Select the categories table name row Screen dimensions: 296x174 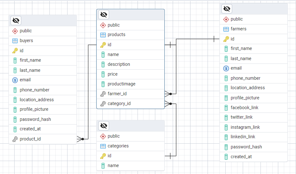pos(118,146)
